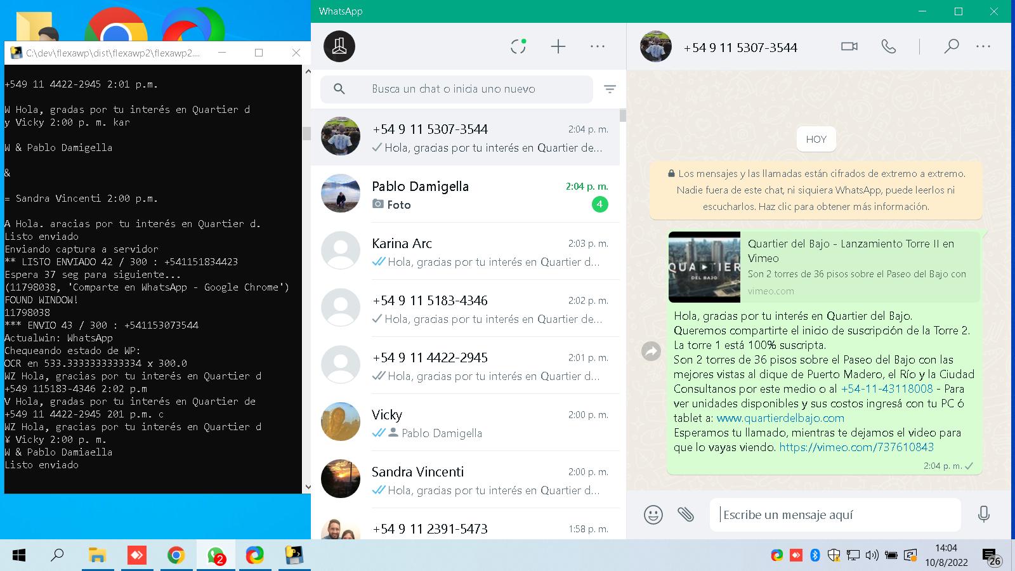Viewport: 1015px width, 571px height.
Task: Click phone number +54-11-43118008 link
Action: tap(887, 389)
